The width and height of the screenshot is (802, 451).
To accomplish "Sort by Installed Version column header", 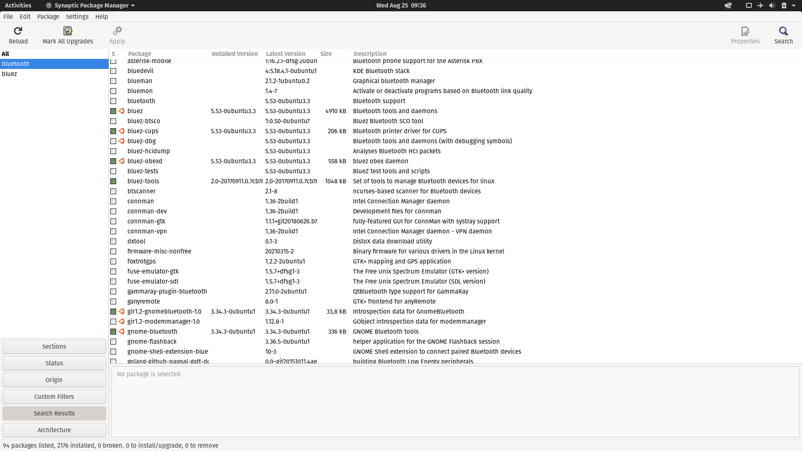I will tap(236, 54).
